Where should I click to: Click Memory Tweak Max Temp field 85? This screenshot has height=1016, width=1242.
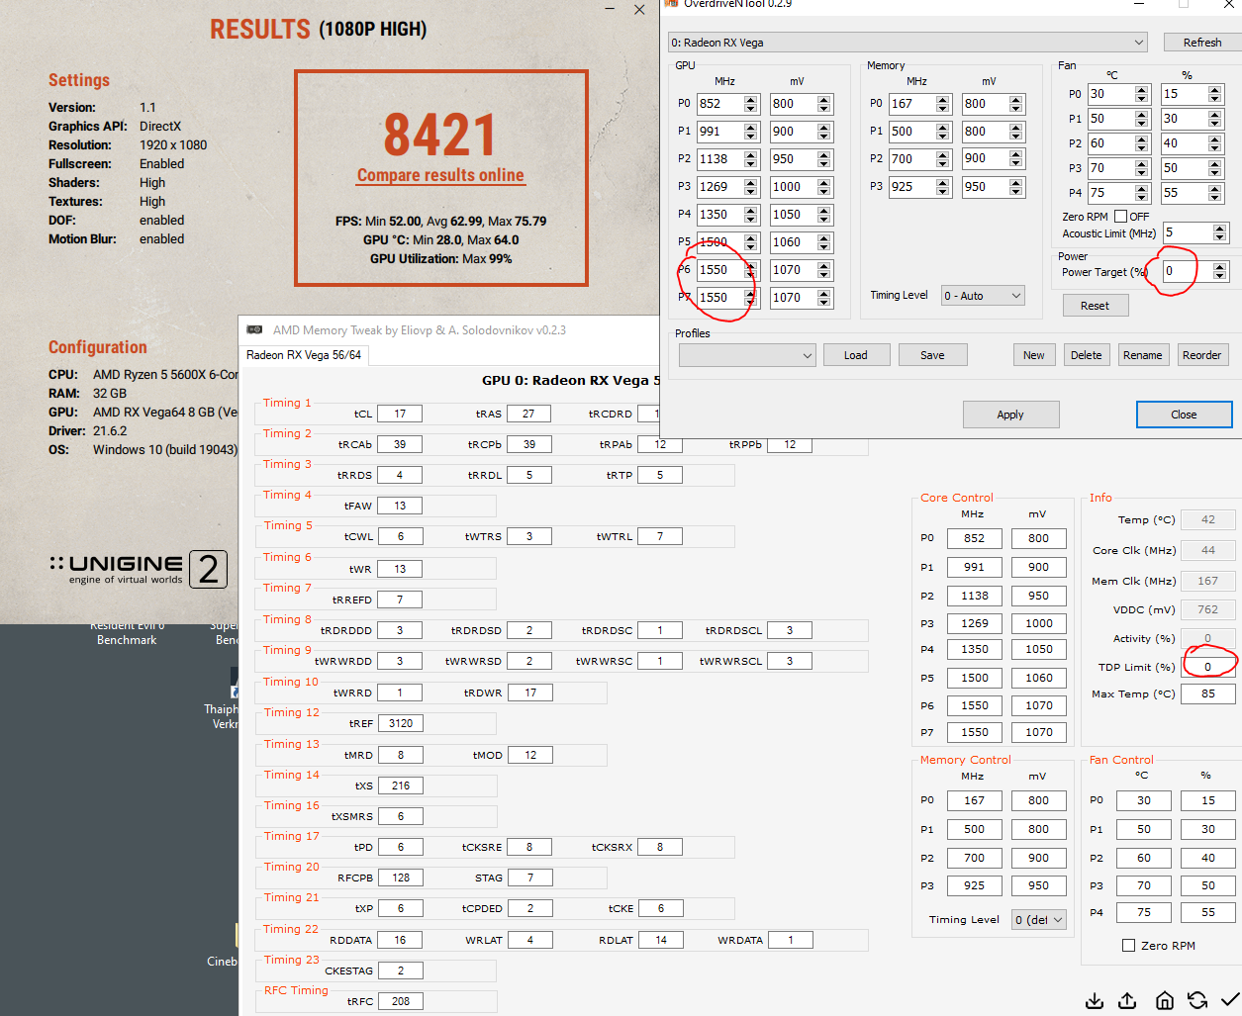tap(1208, 693)
